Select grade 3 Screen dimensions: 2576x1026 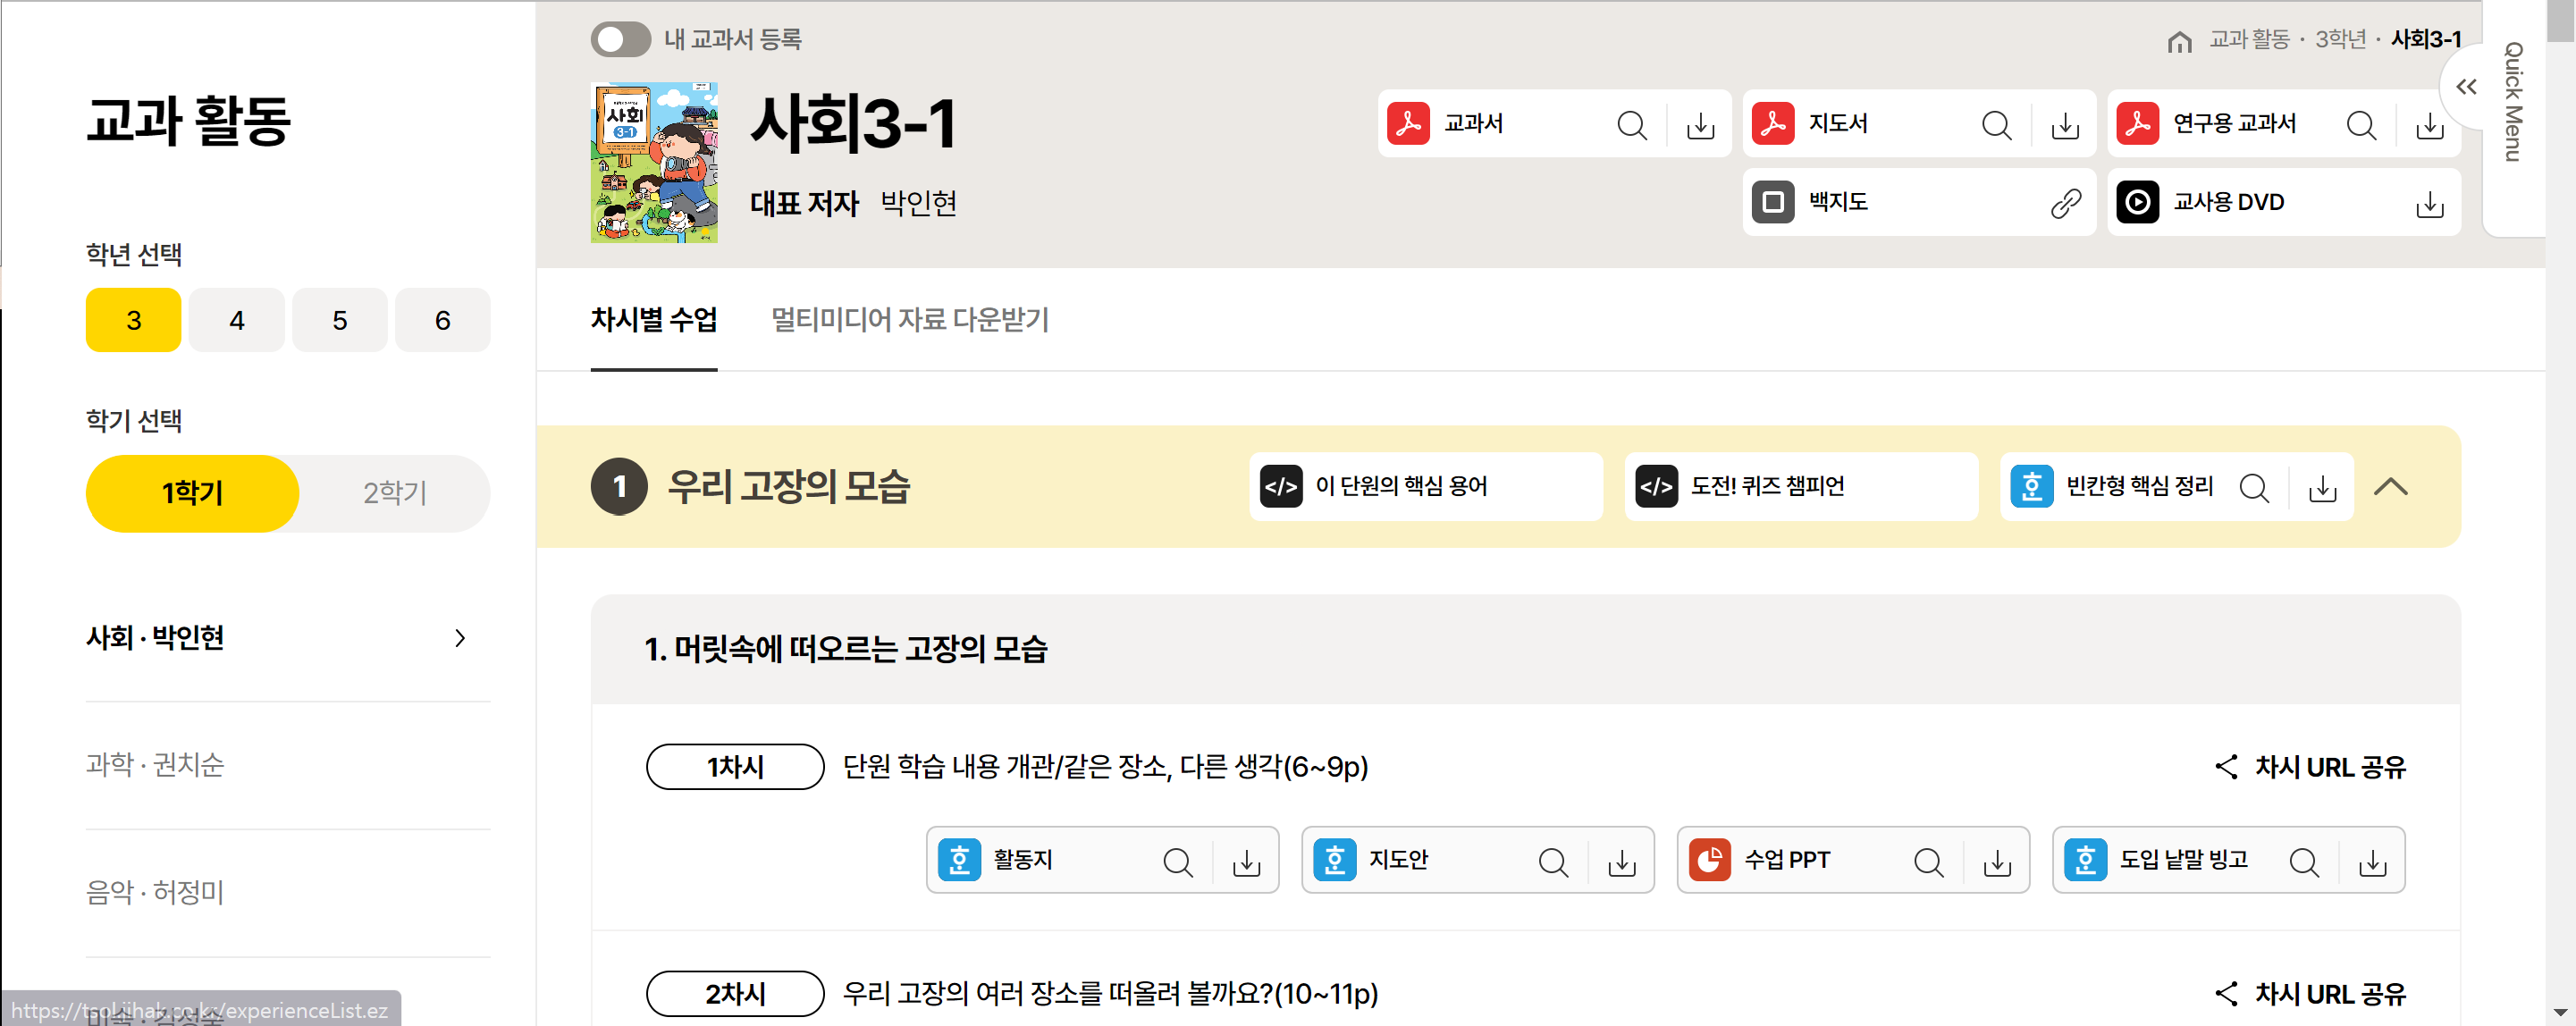pos(133,320)
